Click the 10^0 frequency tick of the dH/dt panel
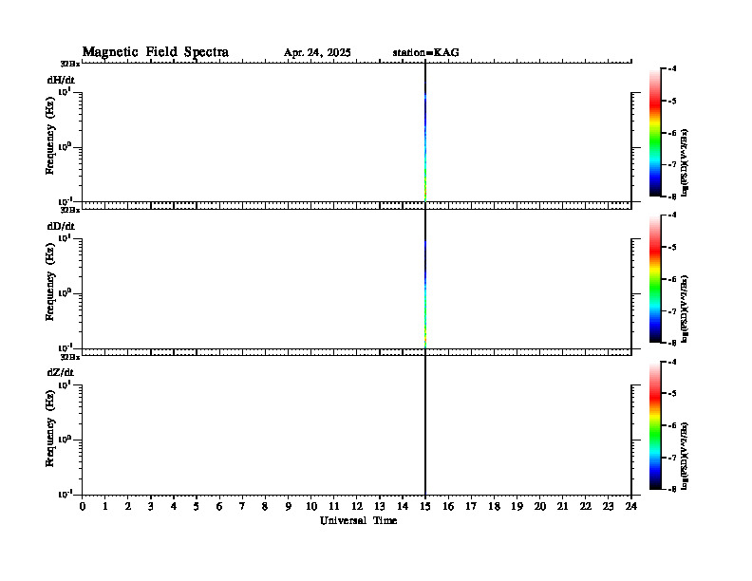 pyautogui.click(x=65, y=146)
